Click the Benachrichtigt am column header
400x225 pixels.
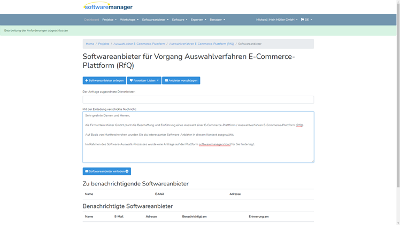(x=195, y=216)
